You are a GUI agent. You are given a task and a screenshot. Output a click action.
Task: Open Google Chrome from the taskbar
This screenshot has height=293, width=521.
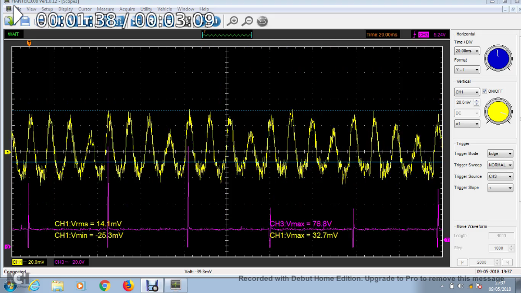105,286
